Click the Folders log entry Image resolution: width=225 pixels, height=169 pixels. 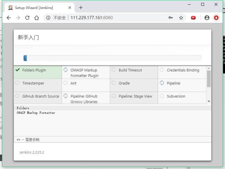[23, 108]
